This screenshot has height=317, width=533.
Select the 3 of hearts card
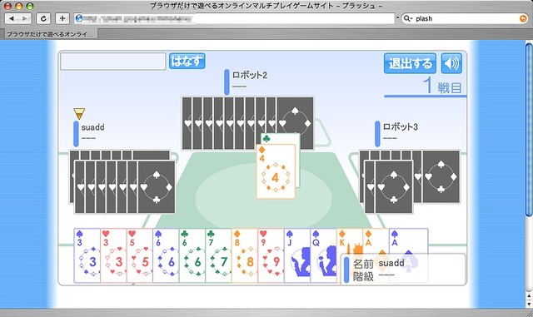(113, 255)
